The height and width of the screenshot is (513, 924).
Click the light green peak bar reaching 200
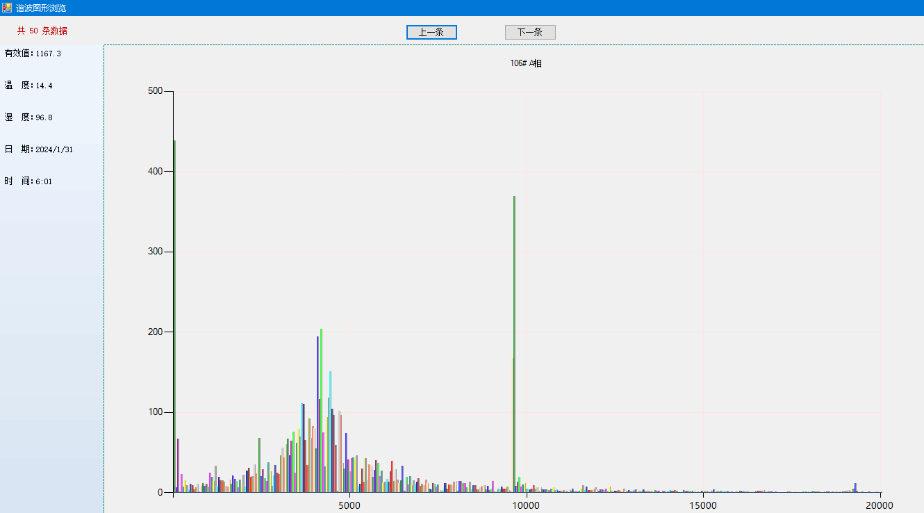(x=321, y=410)
